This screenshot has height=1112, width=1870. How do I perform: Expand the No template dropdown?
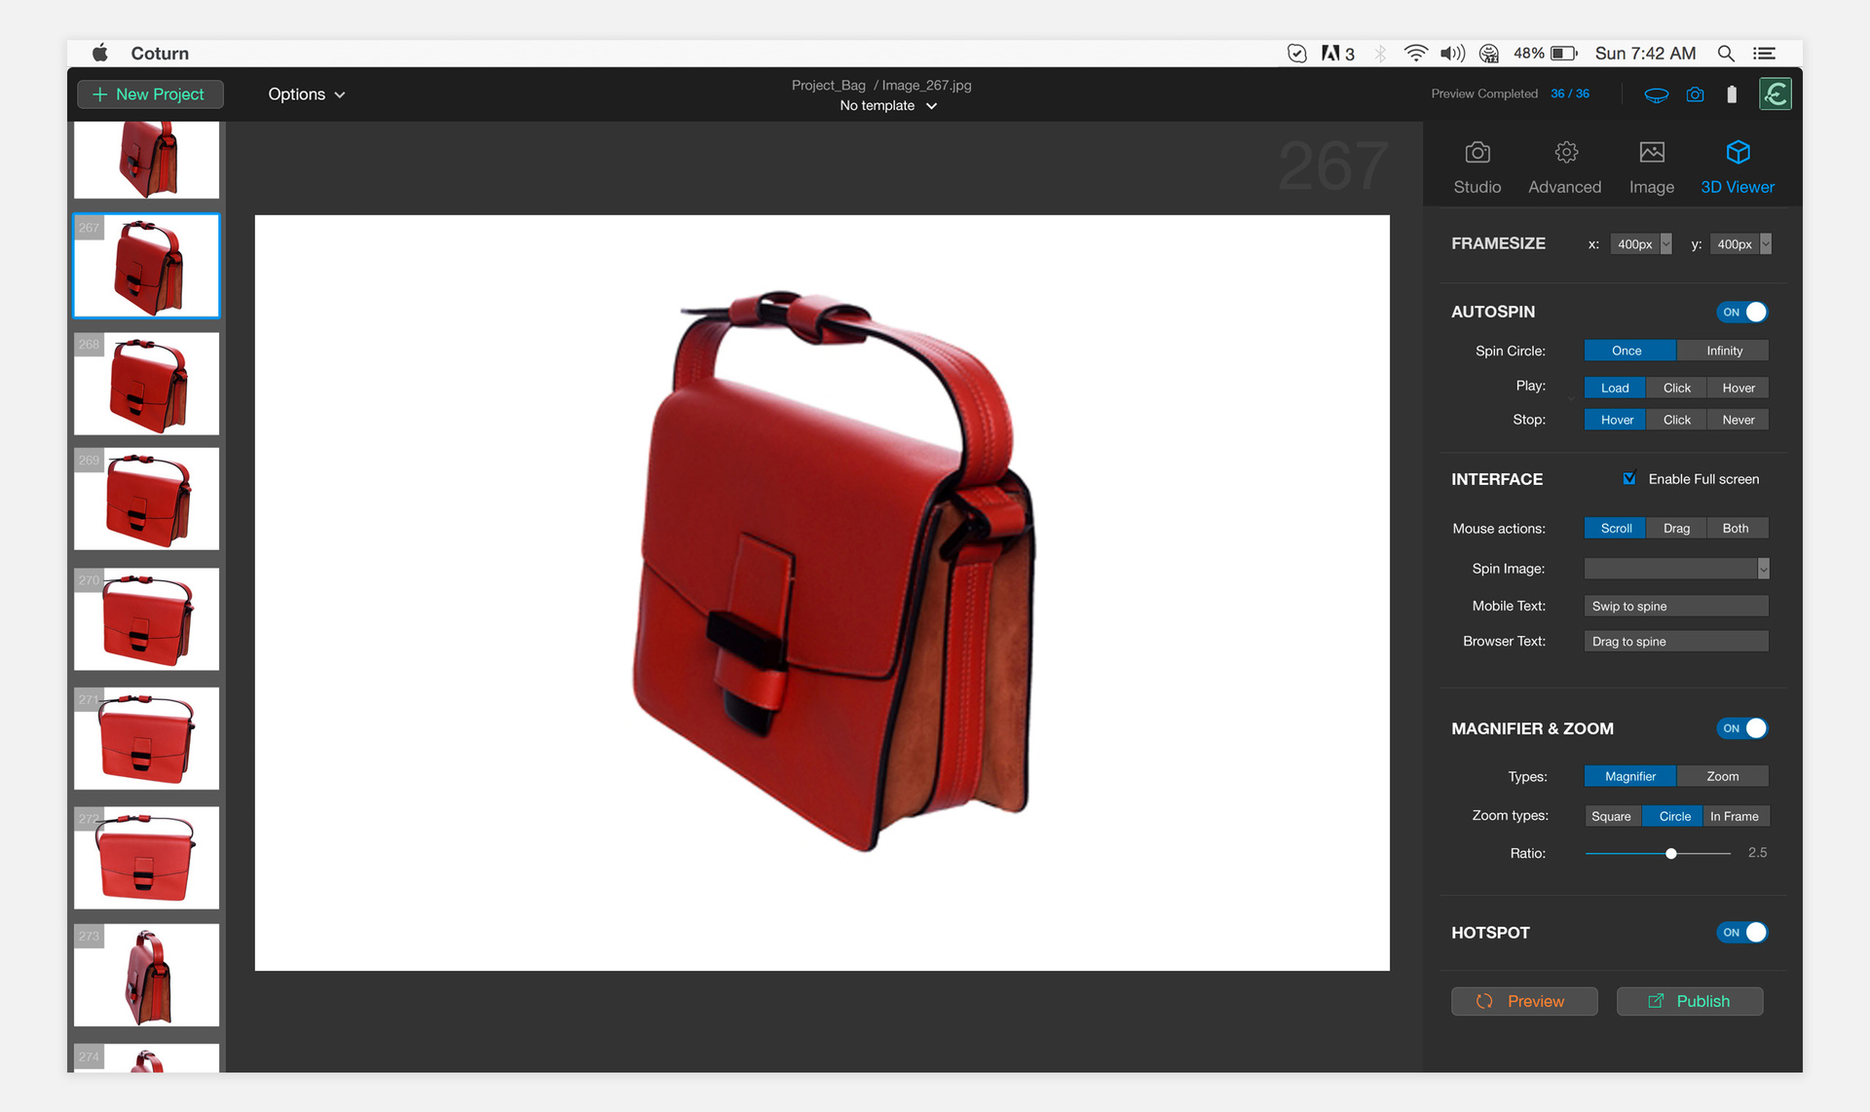tap(888, 106)
